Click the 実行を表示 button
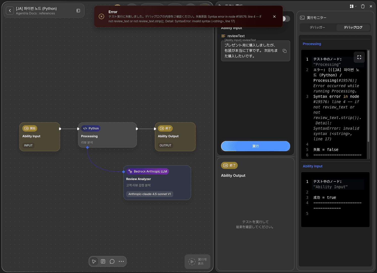The image size is (377, 273). point(198,262)
